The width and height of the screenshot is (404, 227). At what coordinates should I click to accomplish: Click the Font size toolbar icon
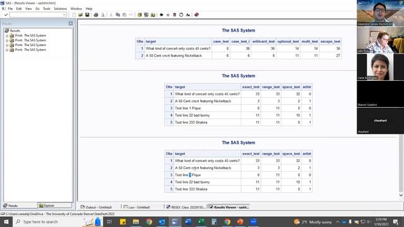click(x=188, y=15)
